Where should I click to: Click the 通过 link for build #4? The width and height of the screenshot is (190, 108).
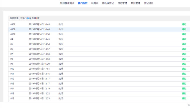point(184,39)
